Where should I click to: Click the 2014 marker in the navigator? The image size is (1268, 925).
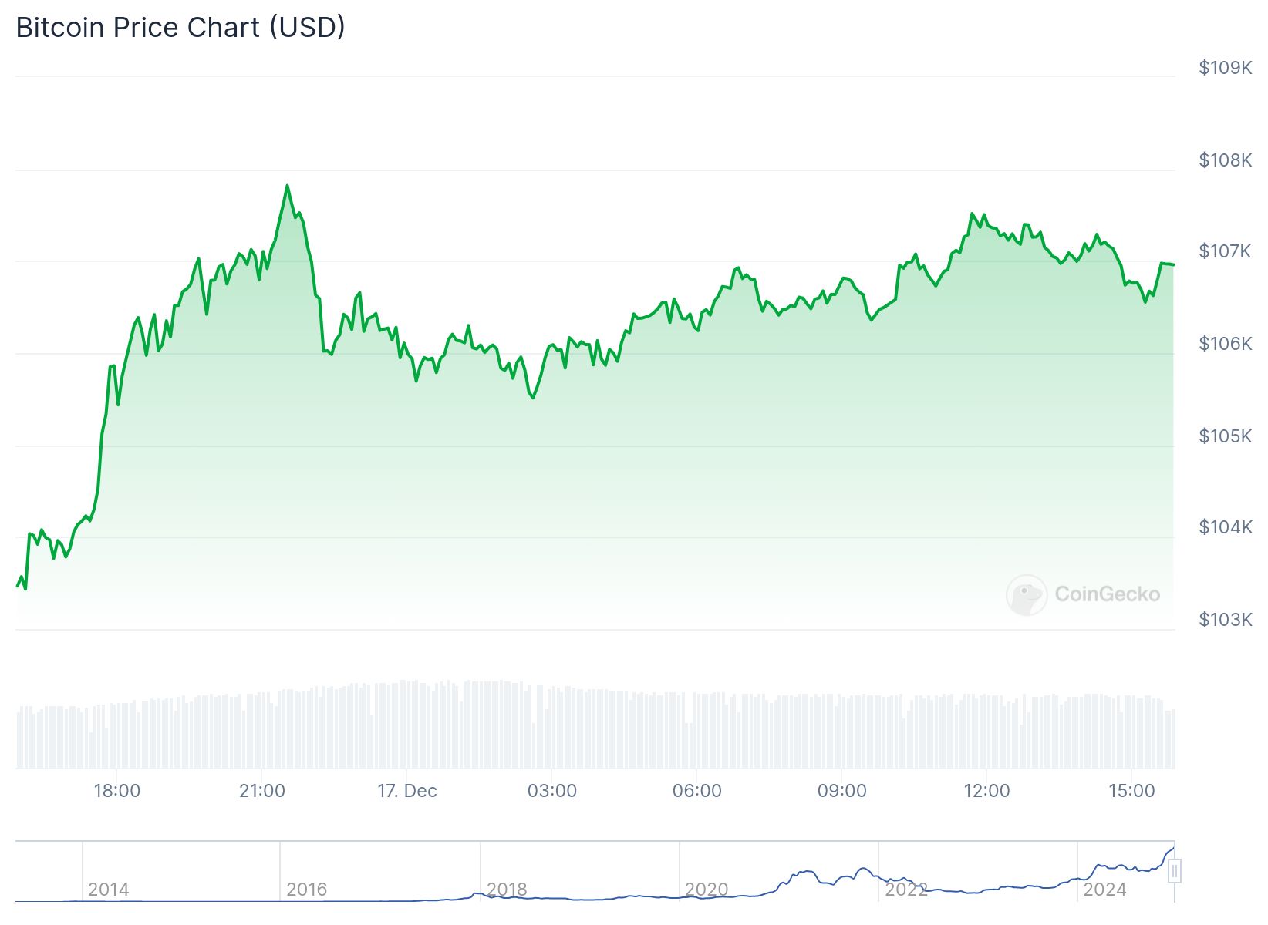point(109,890)
